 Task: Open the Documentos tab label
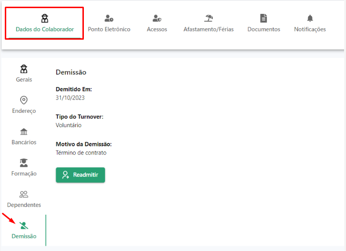(264, 29)
